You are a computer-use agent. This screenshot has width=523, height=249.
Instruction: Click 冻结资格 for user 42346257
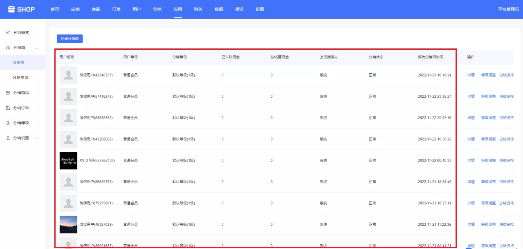[507, 75]
